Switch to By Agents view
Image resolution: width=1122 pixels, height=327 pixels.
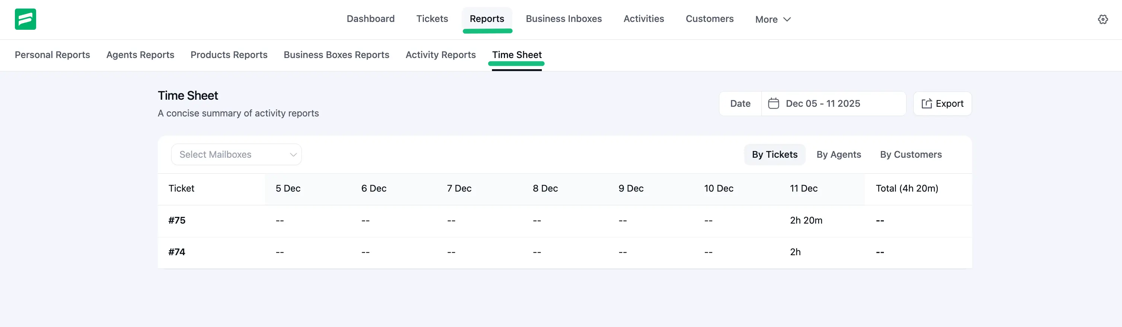838,155
